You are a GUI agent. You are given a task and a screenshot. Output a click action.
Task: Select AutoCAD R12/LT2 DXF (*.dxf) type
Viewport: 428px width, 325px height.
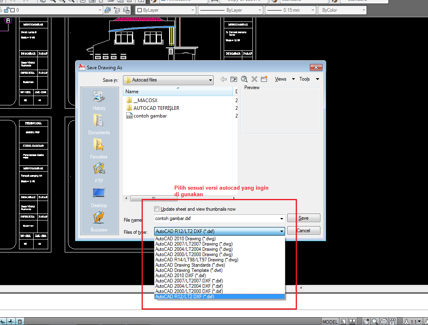pyautogui.click(x=219, y=296)
